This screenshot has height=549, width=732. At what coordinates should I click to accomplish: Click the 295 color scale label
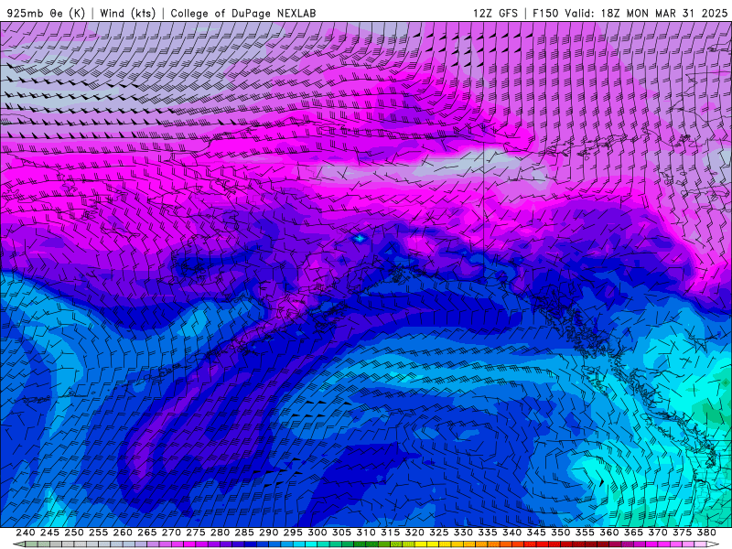point(293,533)
